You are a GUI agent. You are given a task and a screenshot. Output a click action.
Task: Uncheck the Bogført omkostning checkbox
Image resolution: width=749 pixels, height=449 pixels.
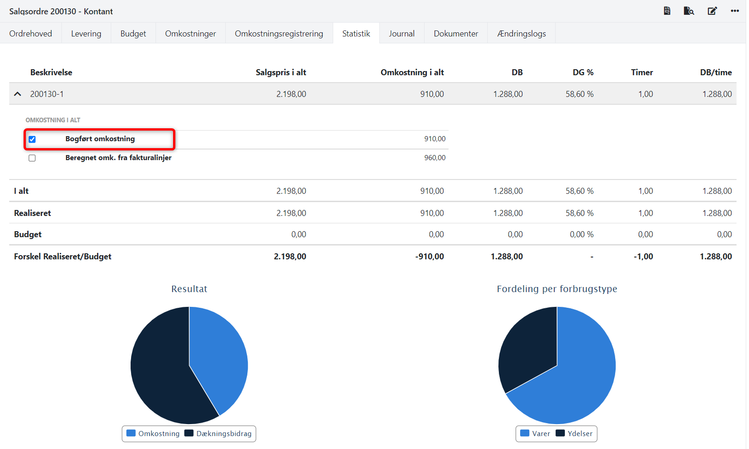pos(32,139)
